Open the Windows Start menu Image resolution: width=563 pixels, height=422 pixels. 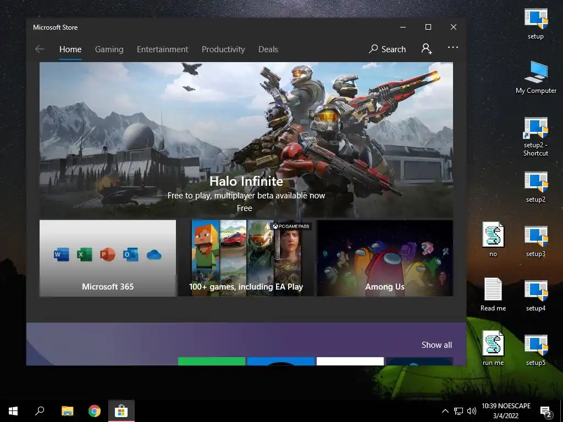coord(13,411)
